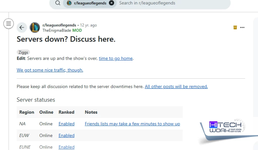This screenshot has height=150, width=258.
Task: Follow the 'time to go home' link
Action: click(x=116, y=58)
